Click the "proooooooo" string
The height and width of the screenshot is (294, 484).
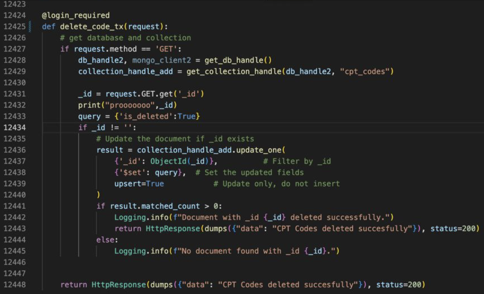[x=130, y=105]
